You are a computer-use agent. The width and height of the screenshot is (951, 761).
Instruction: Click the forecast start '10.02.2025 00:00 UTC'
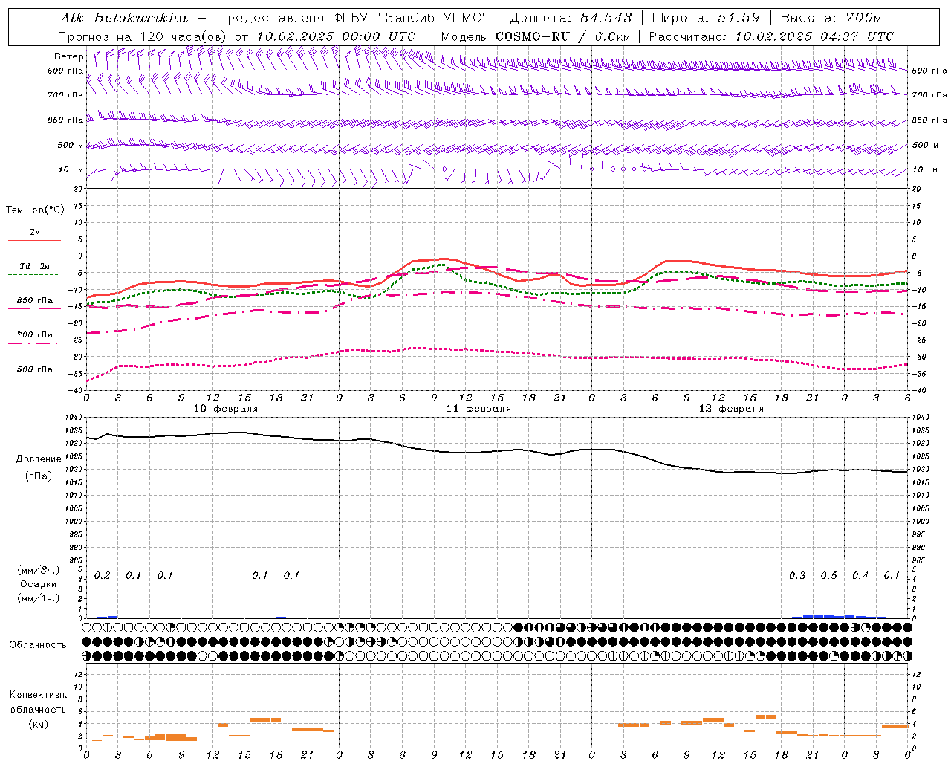[x=336, y=36]
